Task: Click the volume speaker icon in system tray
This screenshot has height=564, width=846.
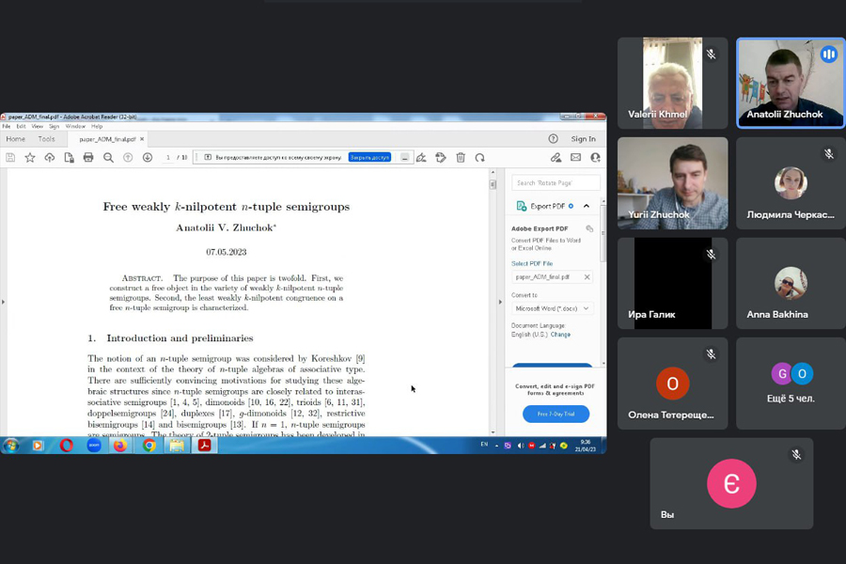Action: point(521,446)
